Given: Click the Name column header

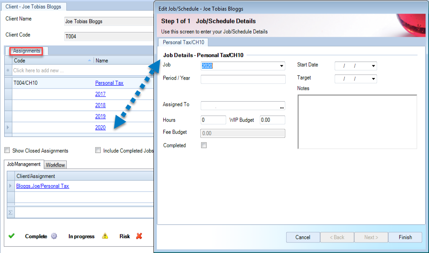Looking at the screenshot, I should coord(124,61).
